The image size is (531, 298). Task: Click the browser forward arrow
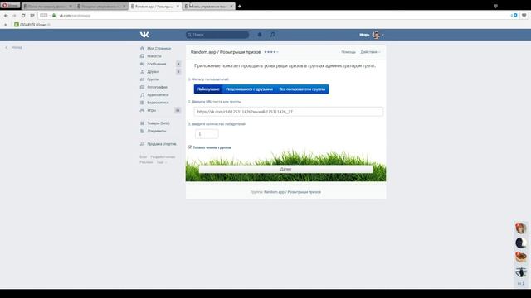point(14,16)
